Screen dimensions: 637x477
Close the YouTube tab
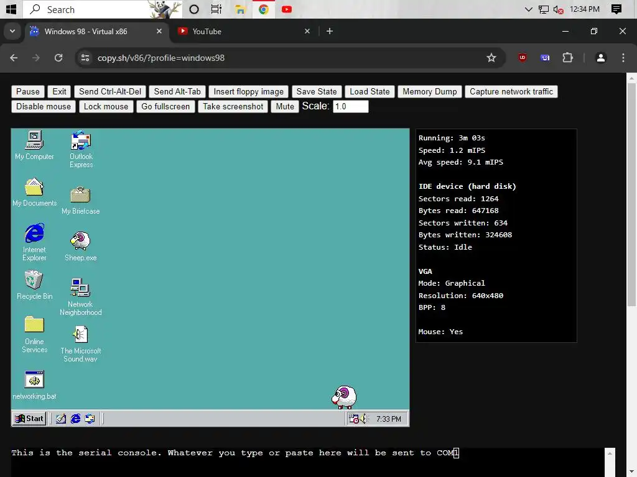[x=307, y=31]
